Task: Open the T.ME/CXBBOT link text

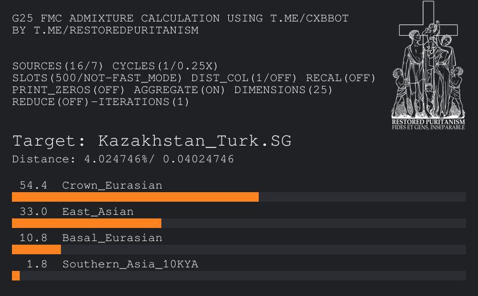Action: (310, 18)
